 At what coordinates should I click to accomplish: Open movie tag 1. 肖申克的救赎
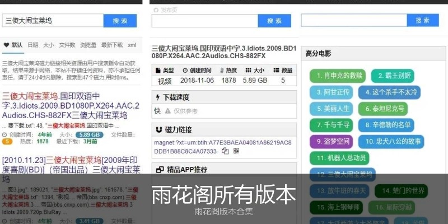click(x=338, y=76)
